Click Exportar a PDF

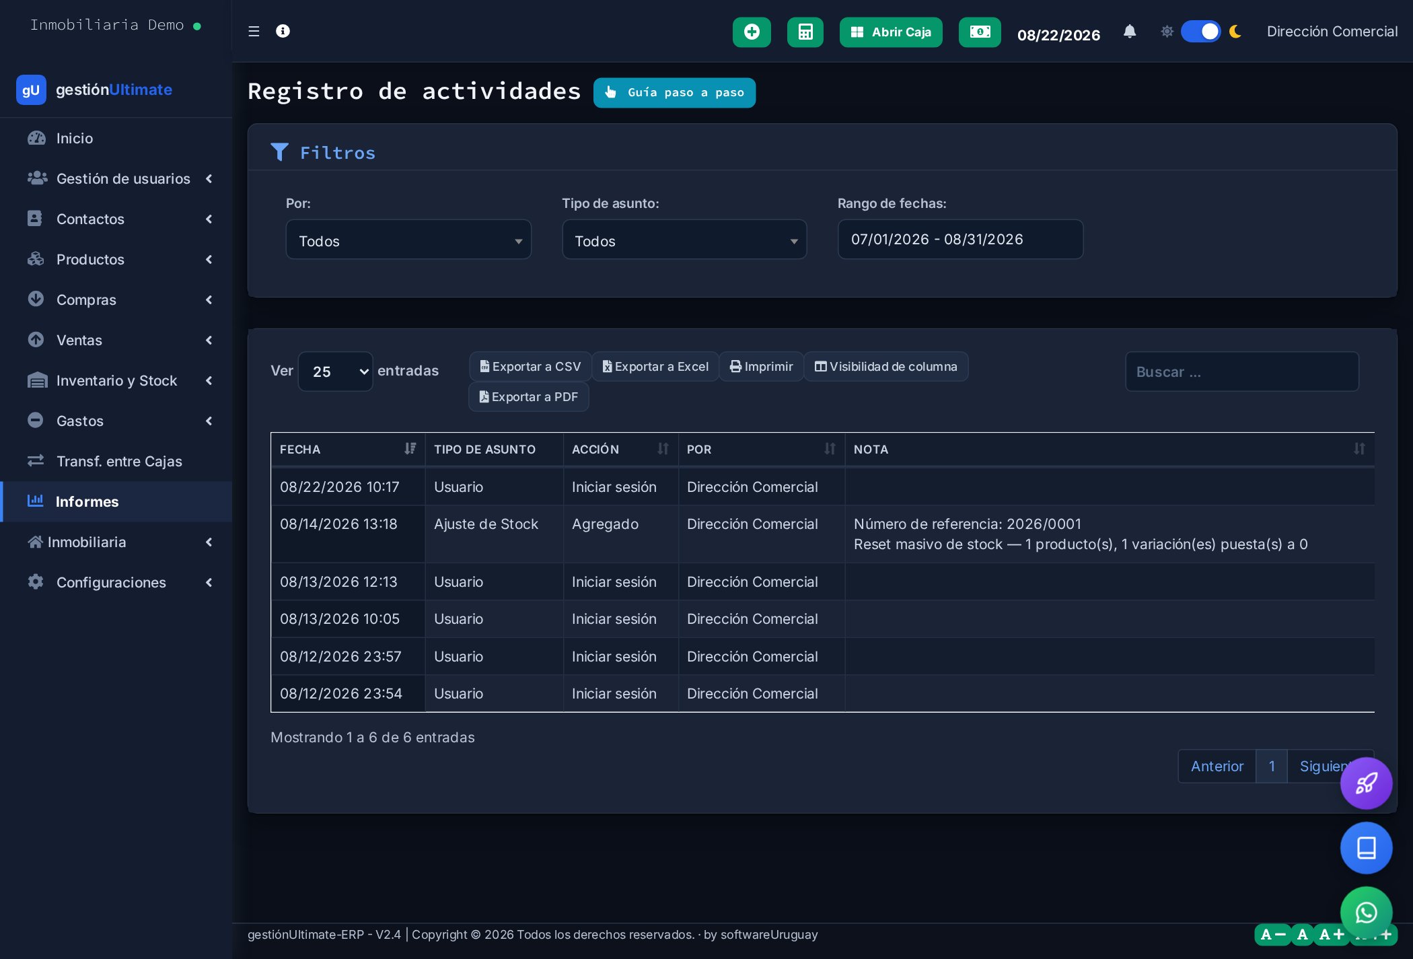click(529, 397)
